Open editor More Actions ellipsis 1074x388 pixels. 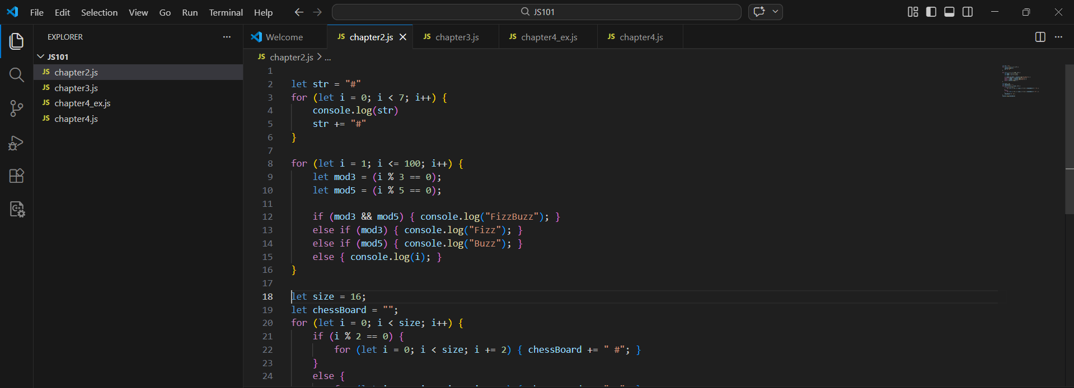click(1058, 37)
